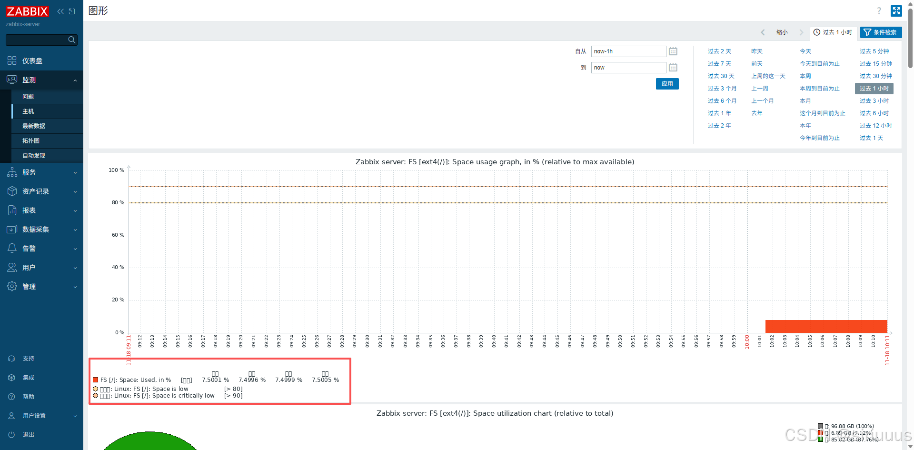Open calendar picker for 到 field

pos(673,68)
